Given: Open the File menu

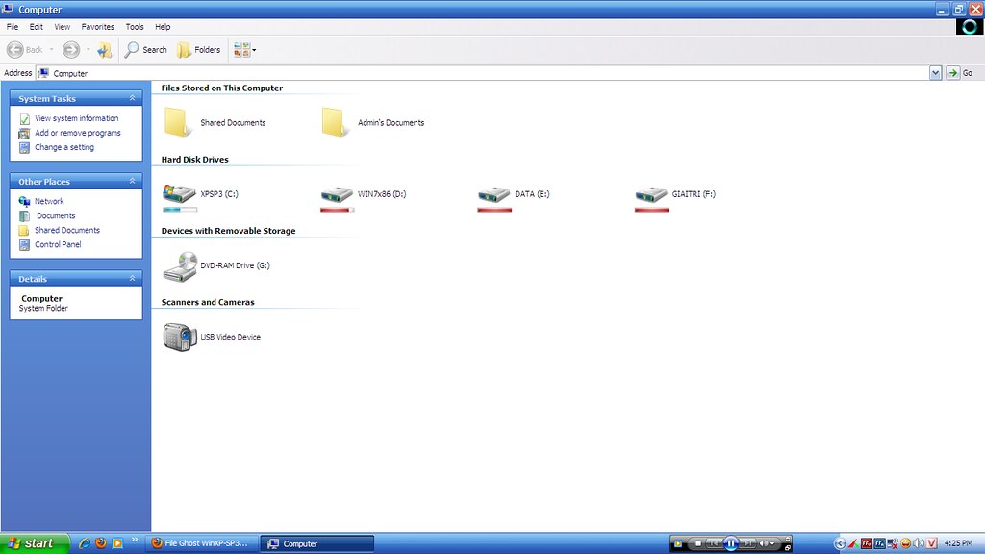Looking at the screenshot, I should tap(13, 27).
